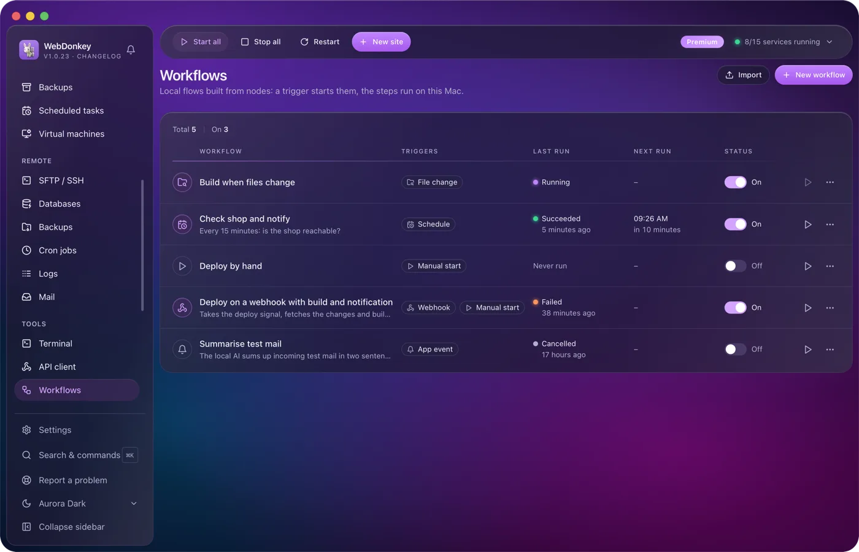The height and width of the screenshot is (552, 859).
Task: Click the calendar icon of Check shop and notify
Action: pos(182,224)
